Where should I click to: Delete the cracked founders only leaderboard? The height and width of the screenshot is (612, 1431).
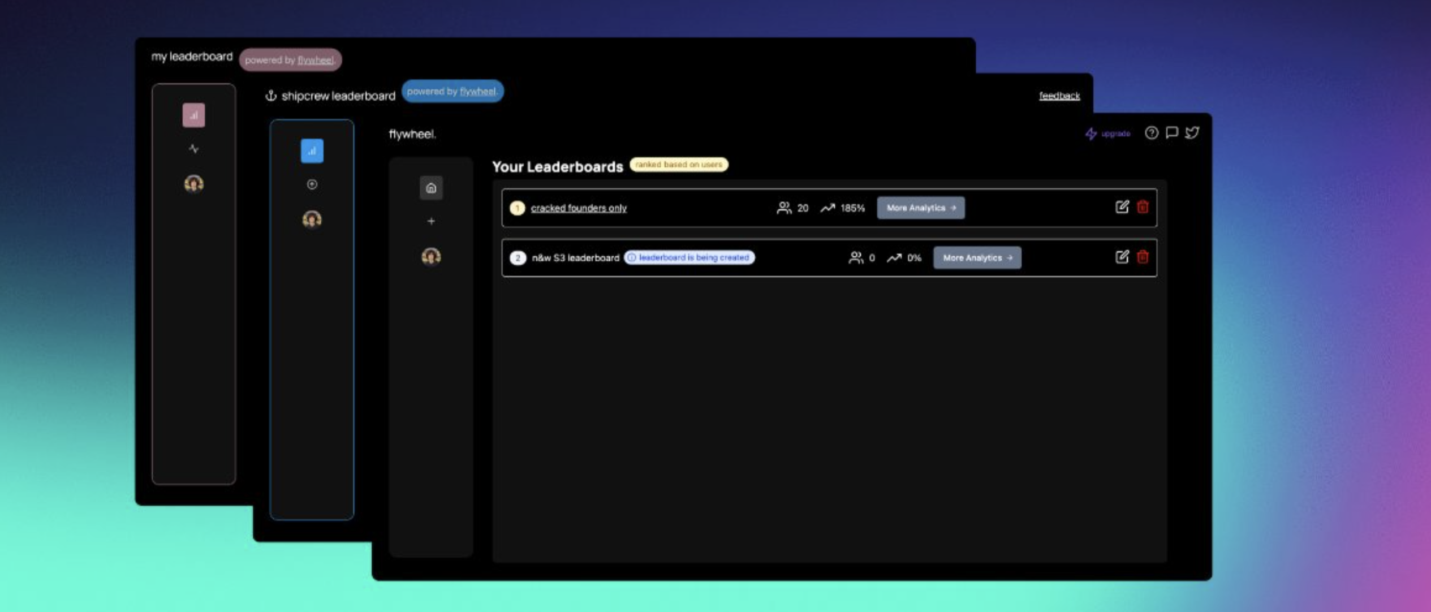click(1143, 207)
